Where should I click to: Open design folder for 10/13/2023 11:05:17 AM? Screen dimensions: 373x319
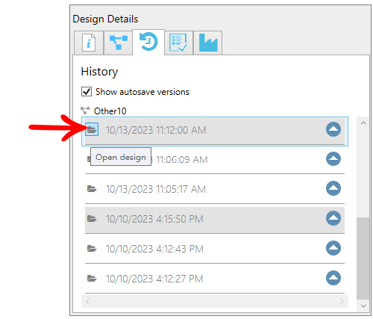[x=92, y=189]
